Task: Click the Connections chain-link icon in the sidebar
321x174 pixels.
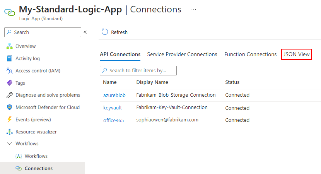Action: tap(19, 168)
